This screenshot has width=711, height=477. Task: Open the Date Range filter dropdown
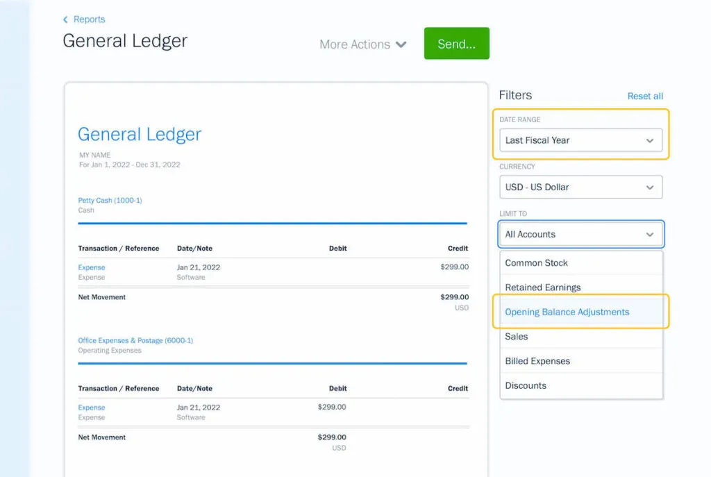pyautogui.click(x=580, y=140)
